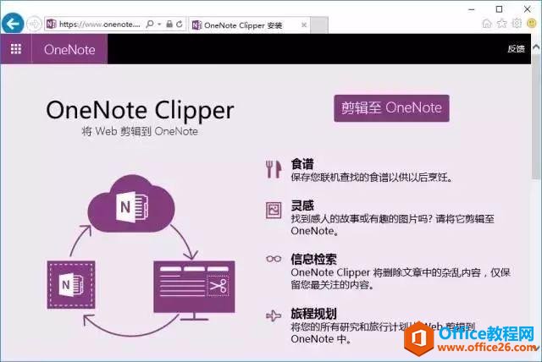
Task: Click the security lock icon
Action: (x=169, y=25)
